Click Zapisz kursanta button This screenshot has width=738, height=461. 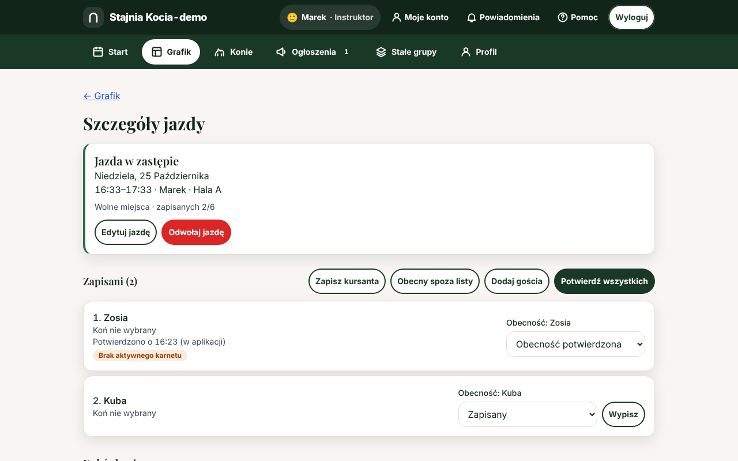pos(347,281)
